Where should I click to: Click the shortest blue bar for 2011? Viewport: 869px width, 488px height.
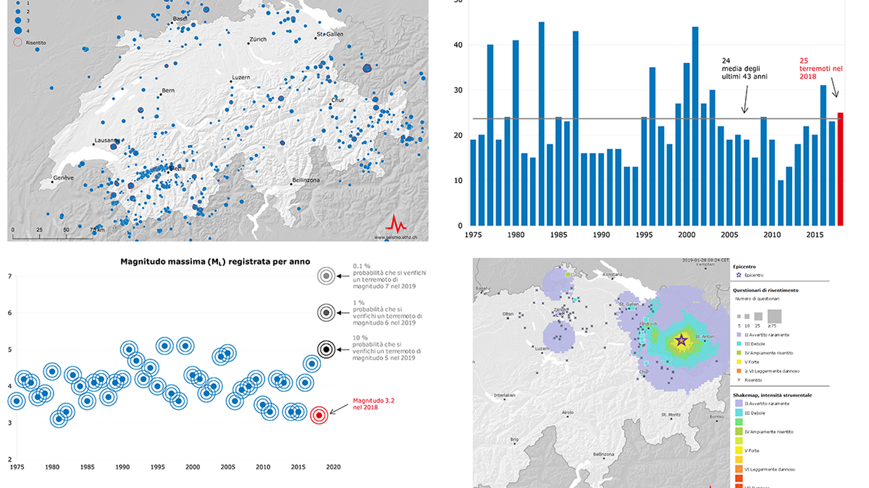(x=781, y=203)
